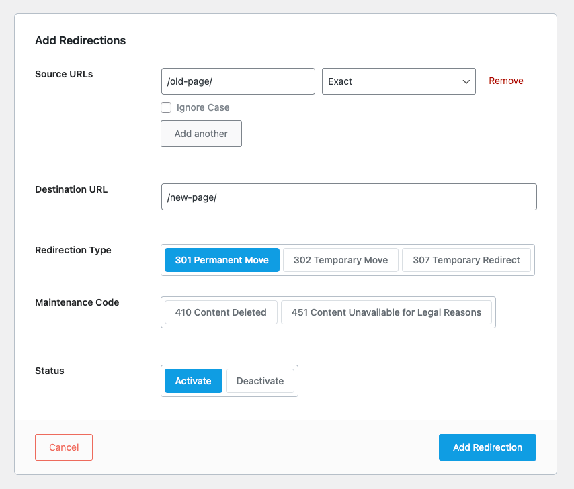Focus the Destination URL field
The width and height of the screenshot is (574, 489).
tap(349, 197)
